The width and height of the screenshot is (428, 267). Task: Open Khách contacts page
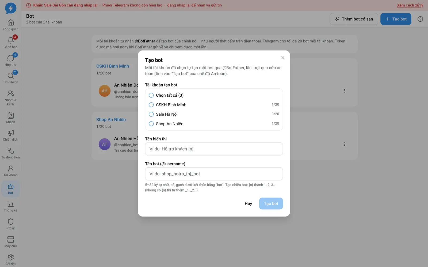(x=10, y=118)
